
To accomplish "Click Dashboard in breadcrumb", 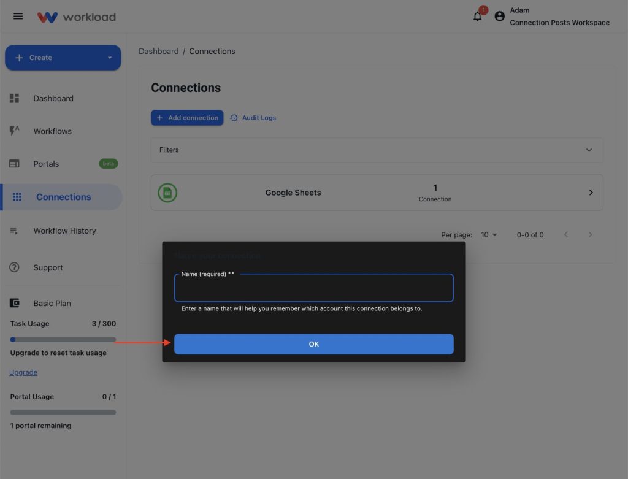I will point(159,52).
